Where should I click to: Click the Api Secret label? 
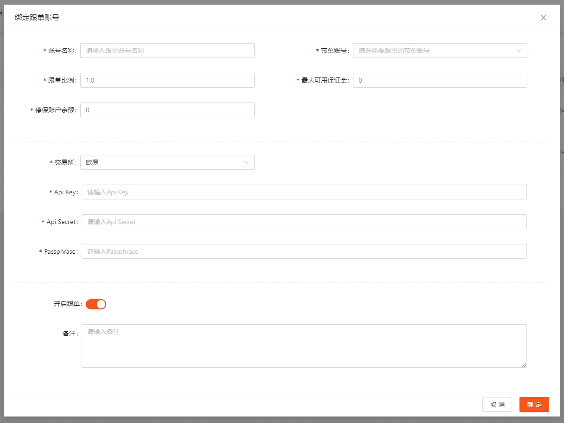62,222
